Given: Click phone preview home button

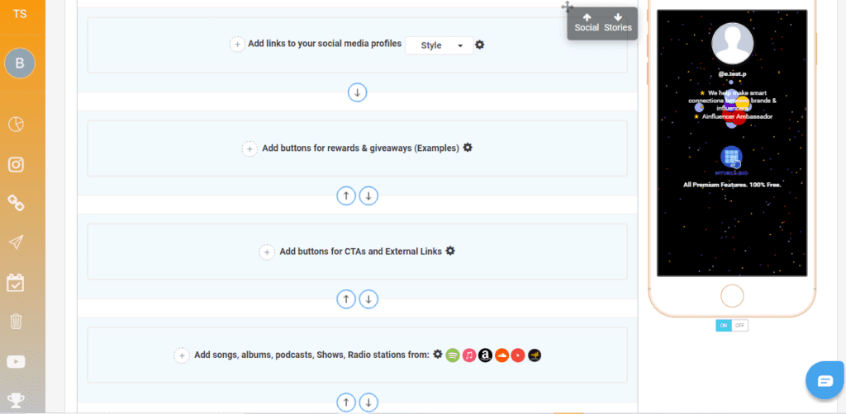Looking at the screenshot, I should click(x=732, y=295).
